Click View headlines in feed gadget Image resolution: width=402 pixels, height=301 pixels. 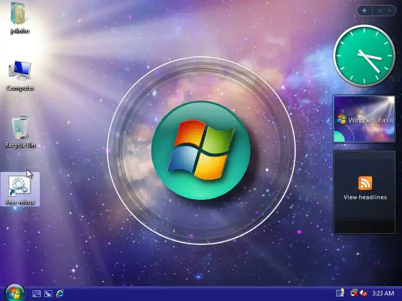click(x=365, y=197)
